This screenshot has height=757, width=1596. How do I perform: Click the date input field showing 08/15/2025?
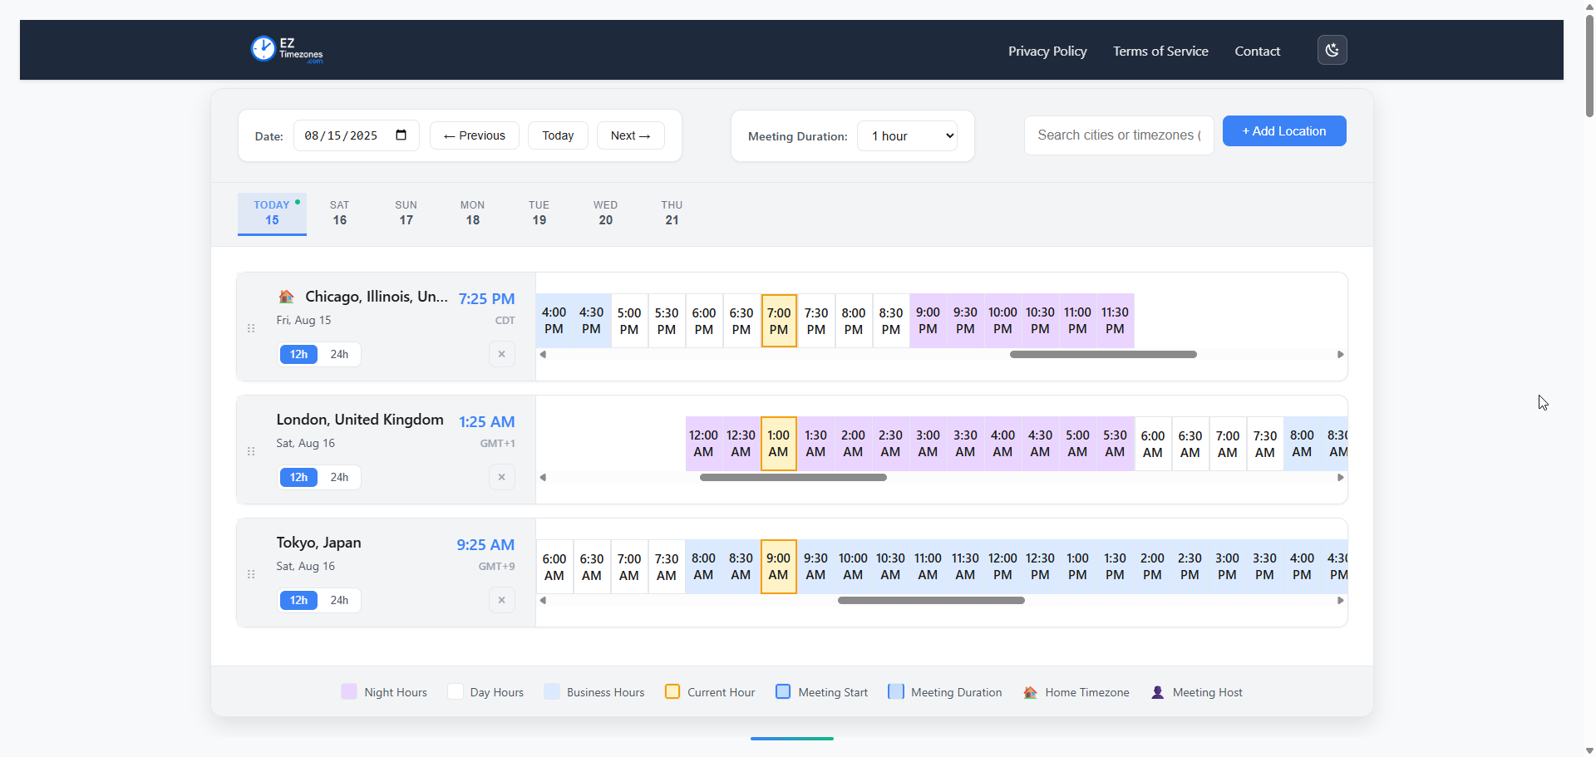click(356, 135)
